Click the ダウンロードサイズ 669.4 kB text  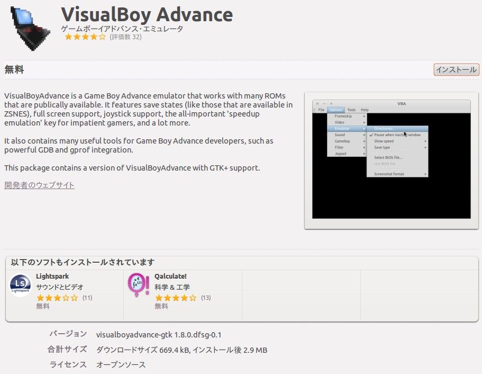(143, 350)
